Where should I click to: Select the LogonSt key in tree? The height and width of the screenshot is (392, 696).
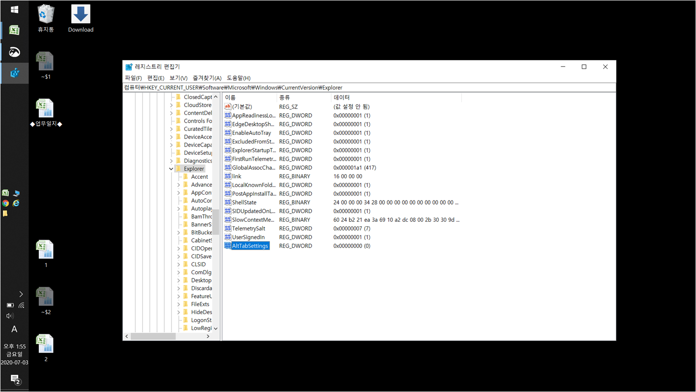201,320
